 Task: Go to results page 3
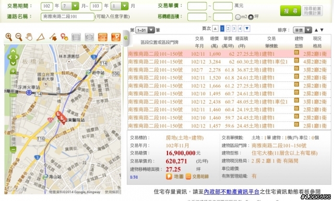234,28
